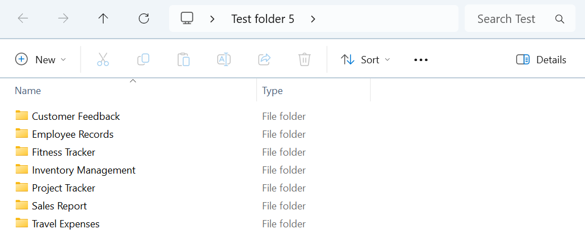Click the Search Test input box
Screen dimensions: 585x243
[x=507, y=19]
